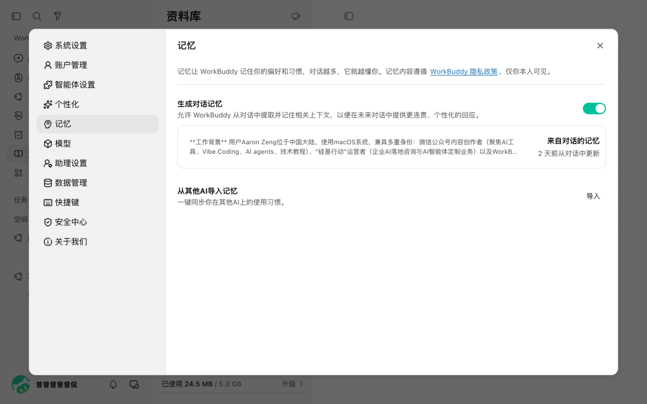Click 导入 to import memory

[593, 196]
